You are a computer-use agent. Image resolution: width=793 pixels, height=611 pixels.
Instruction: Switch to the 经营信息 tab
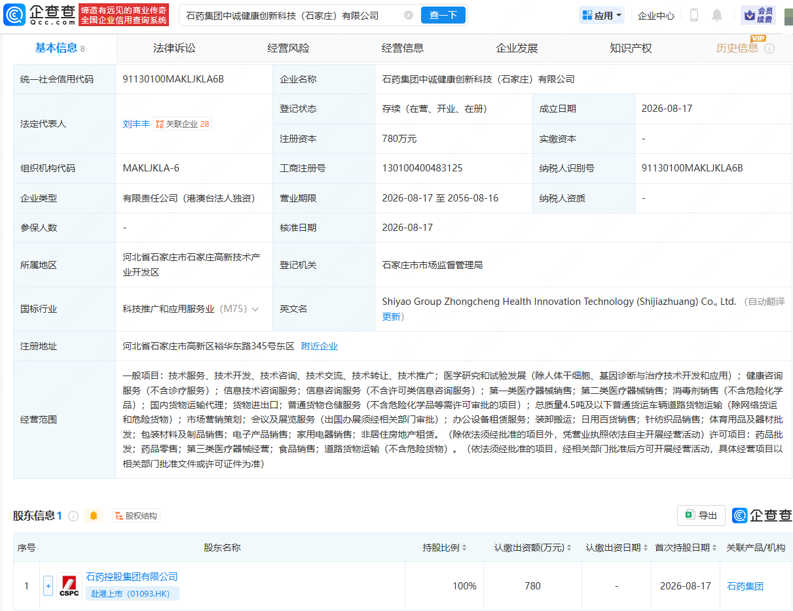403,48
